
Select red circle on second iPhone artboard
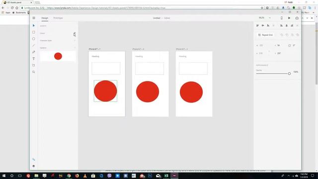(148, 91)
